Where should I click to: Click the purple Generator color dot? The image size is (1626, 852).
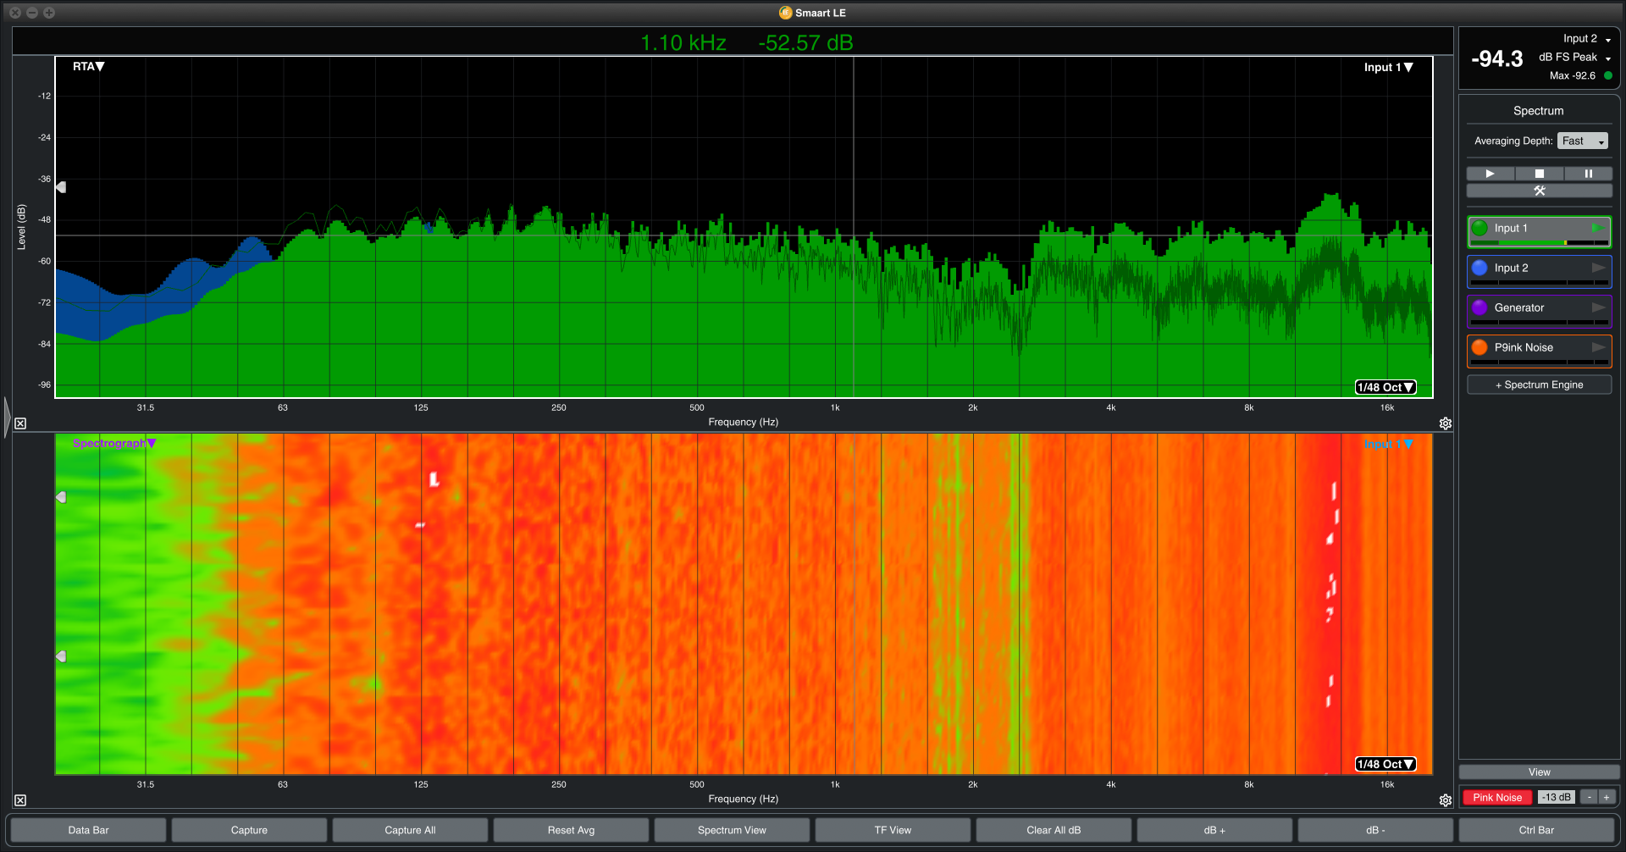click(x=1479, y=307)
